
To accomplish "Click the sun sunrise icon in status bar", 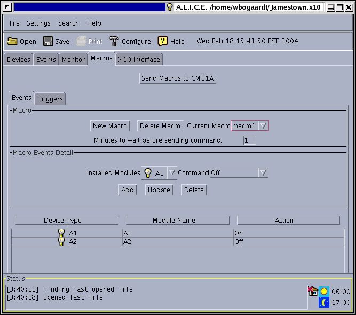I will (324, 292).
